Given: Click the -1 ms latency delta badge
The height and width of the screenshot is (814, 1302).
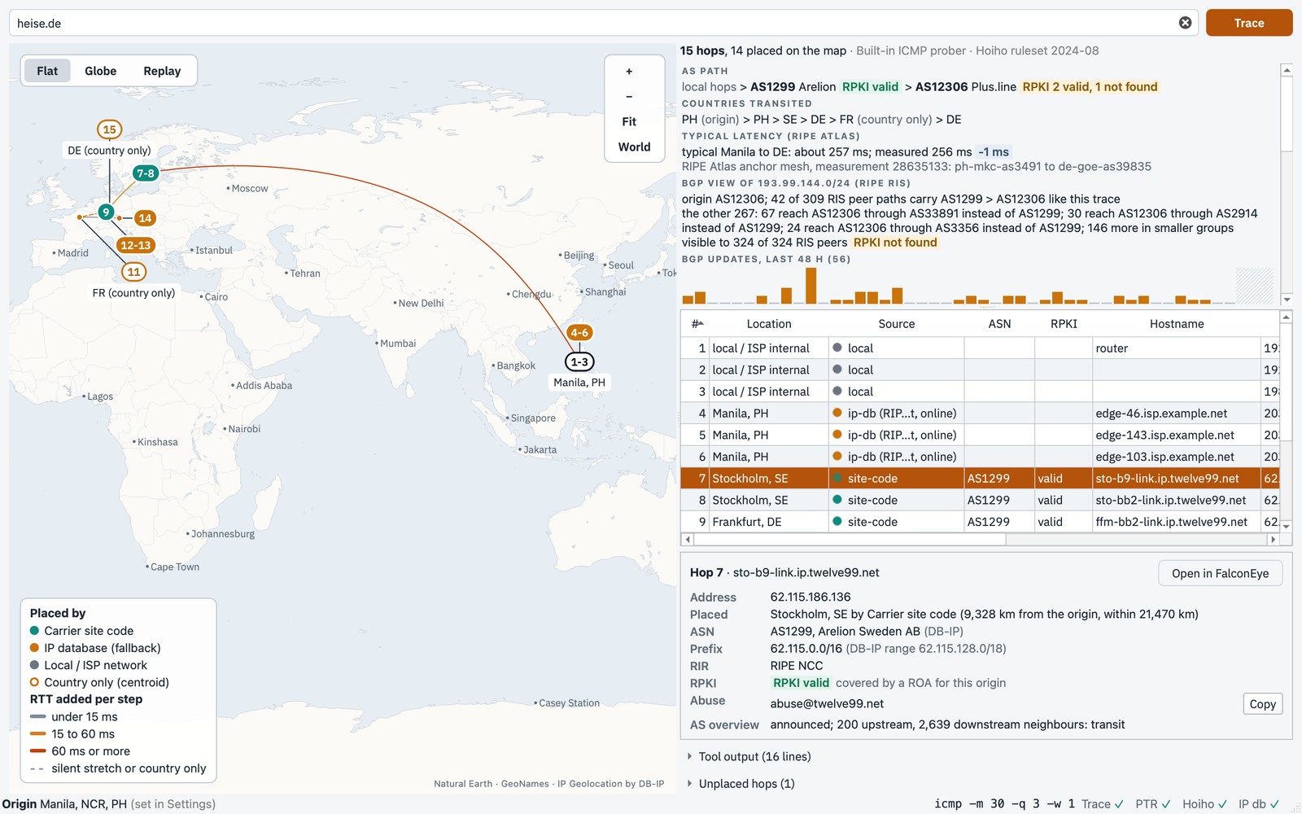Looking at the screenshot, I should tap(994, 151).
